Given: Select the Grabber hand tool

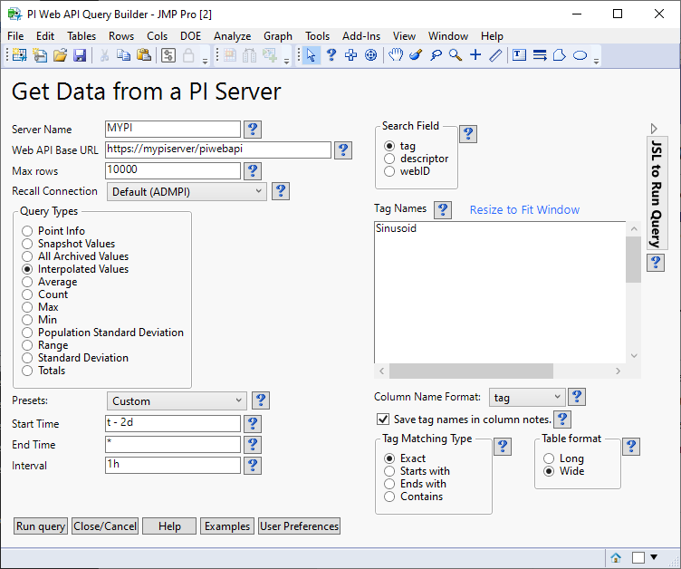Looking at the screenshot, I should click(x=396, y=55).
